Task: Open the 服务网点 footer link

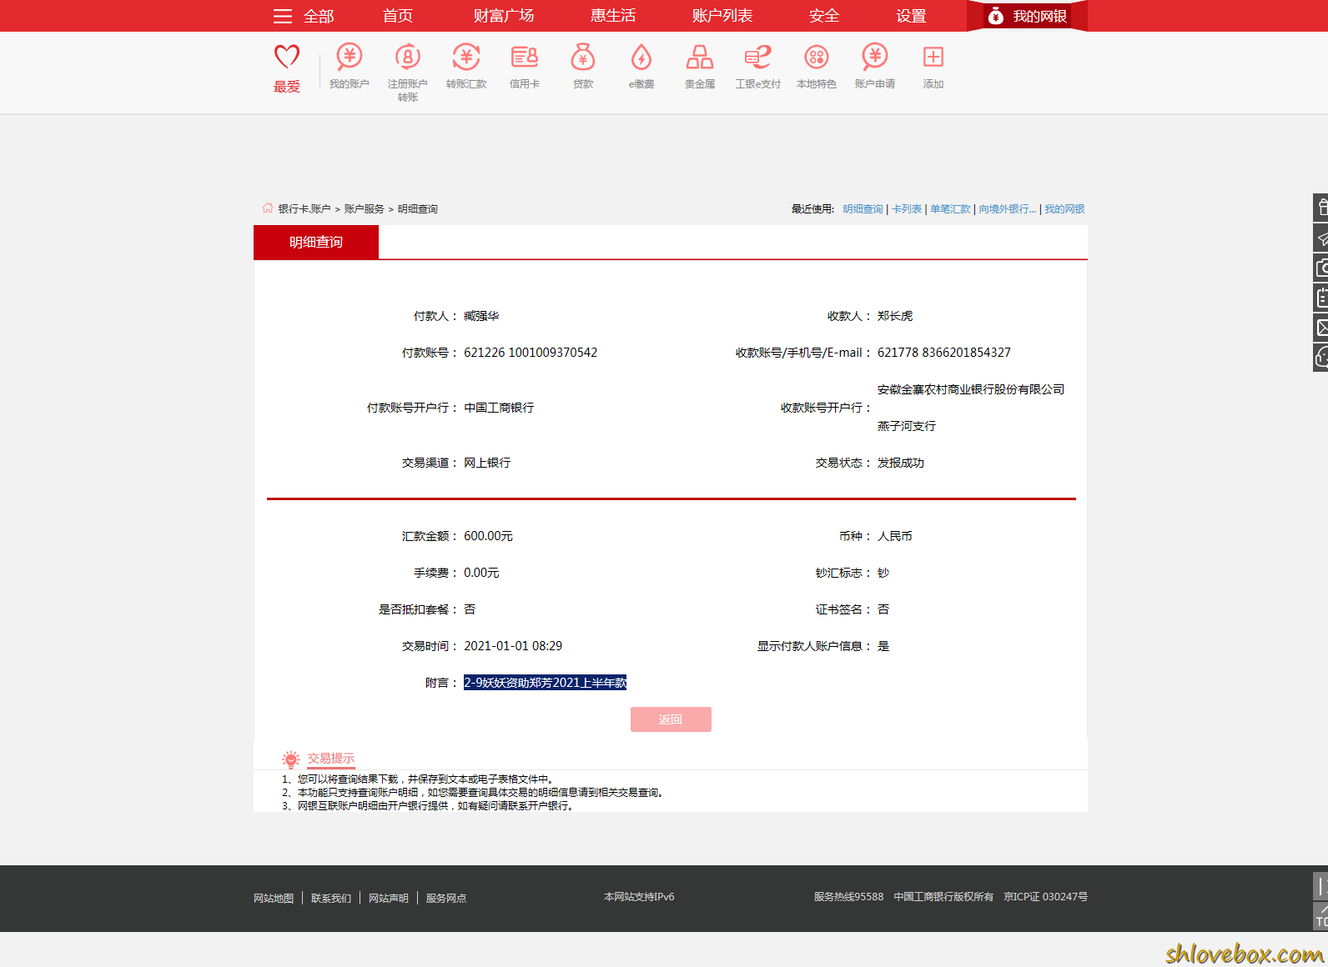Action: [x=446, y=899]
